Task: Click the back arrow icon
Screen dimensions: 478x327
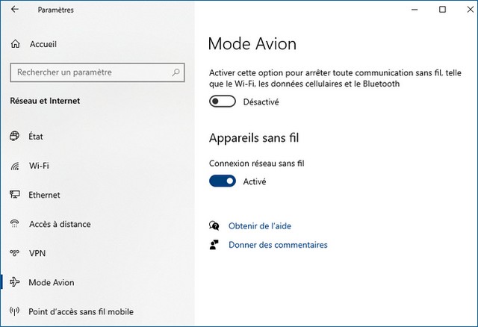Action: tap(15, 10)
